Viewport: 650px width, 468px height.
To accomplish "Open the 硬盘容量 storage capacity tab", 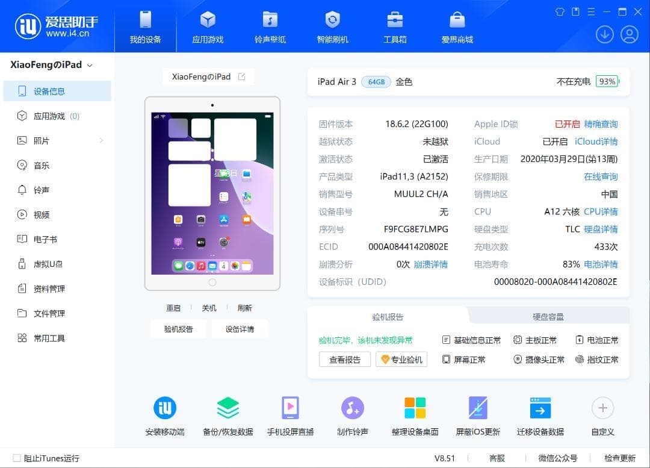I will (548, 316).
